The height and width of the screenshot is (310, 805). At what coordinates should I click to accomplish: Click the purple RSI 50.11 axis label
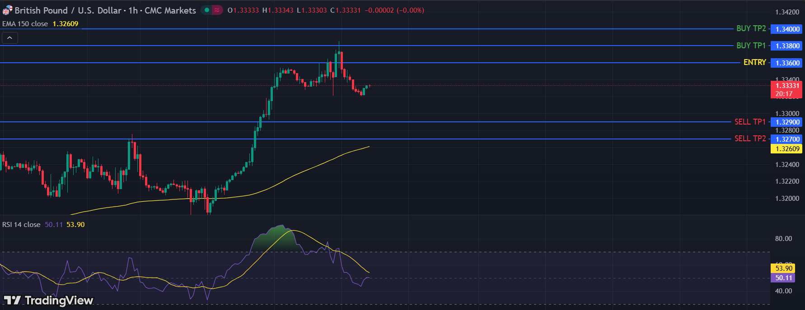(783, 278)
